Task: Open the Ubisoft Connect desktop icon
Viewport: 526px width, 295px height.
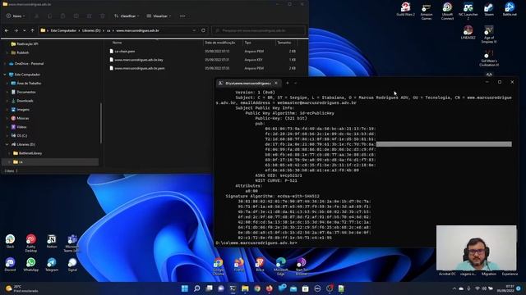Action: click(x=447, y=11)
